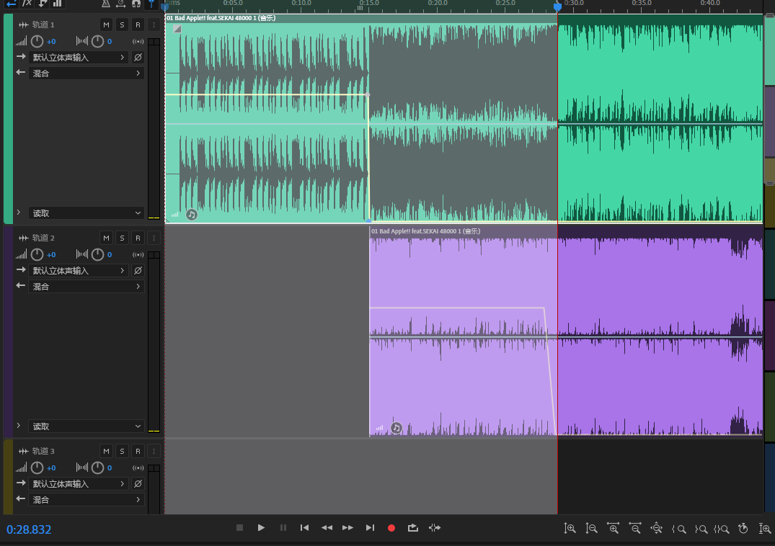Click the metronome toggle icon
Image resolution: width=775 pixels, height=546 pixels.
coord(106,4)
